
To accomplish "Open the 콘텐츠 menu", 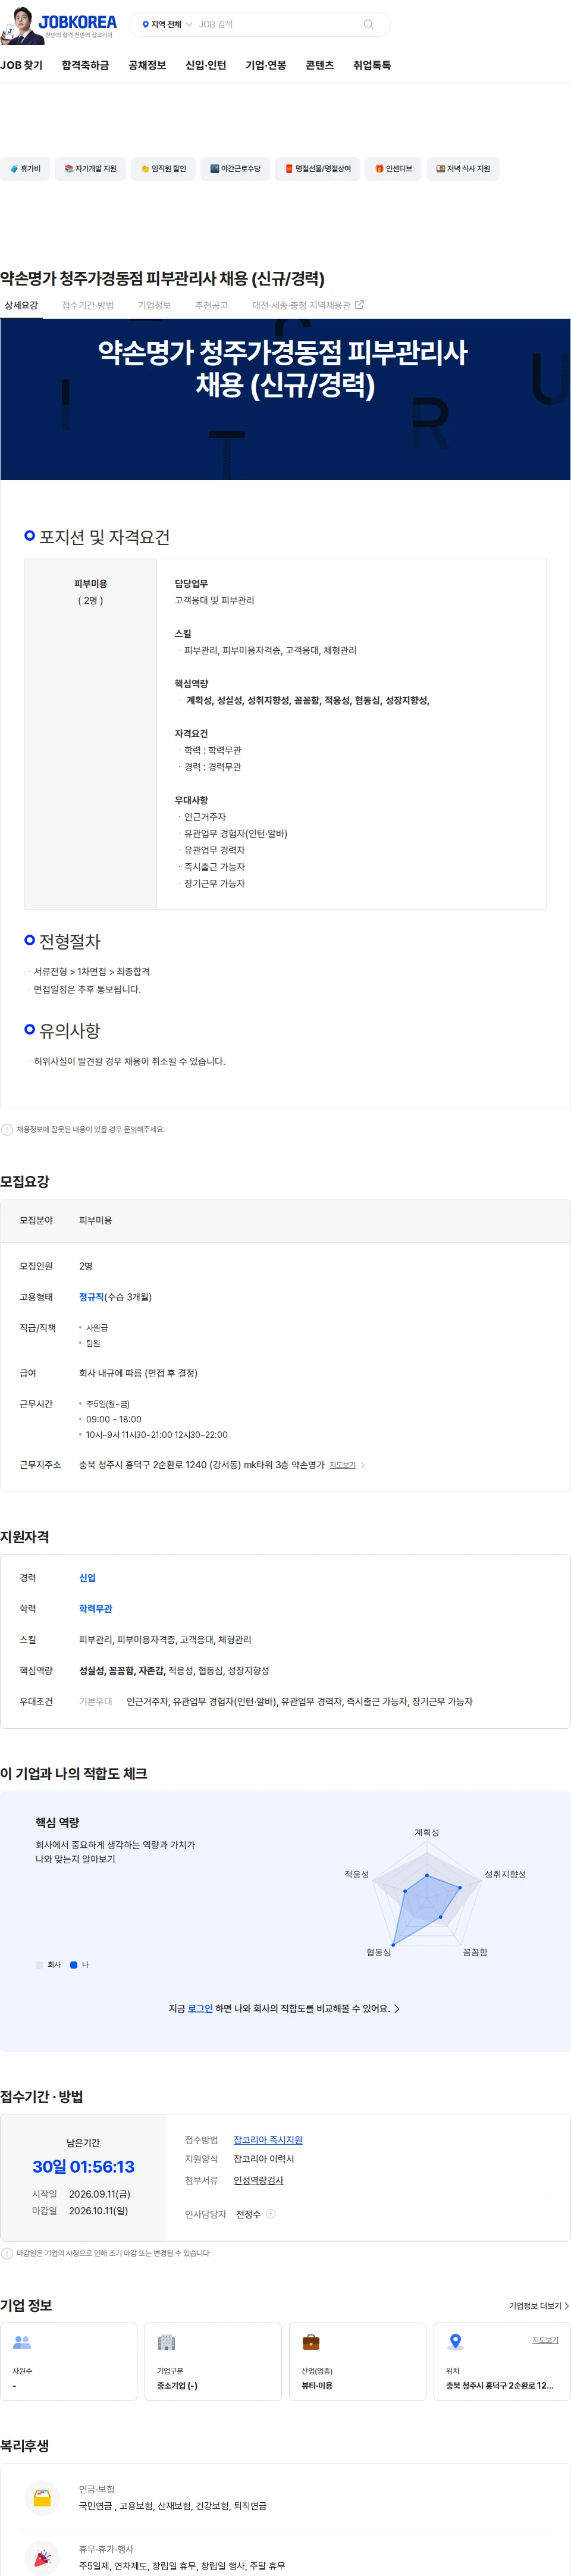I will 320,65.
